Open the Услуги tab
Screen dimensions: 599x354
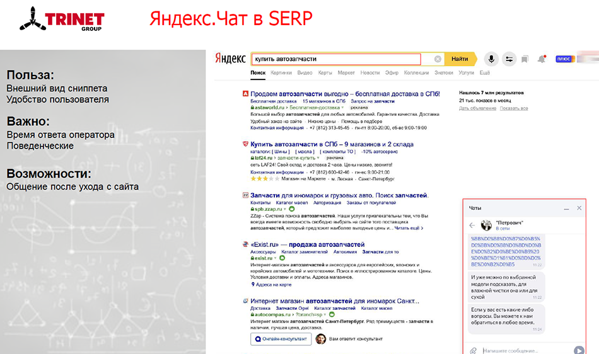click(466, 72)
